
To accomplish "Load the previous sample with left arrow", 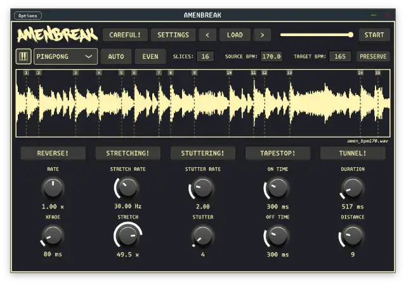I will click(x=207, y=35).
